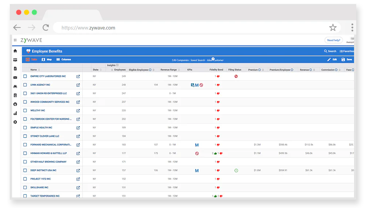Click the prohibited KPI icon for Hinman Howard

click(197, 153)
